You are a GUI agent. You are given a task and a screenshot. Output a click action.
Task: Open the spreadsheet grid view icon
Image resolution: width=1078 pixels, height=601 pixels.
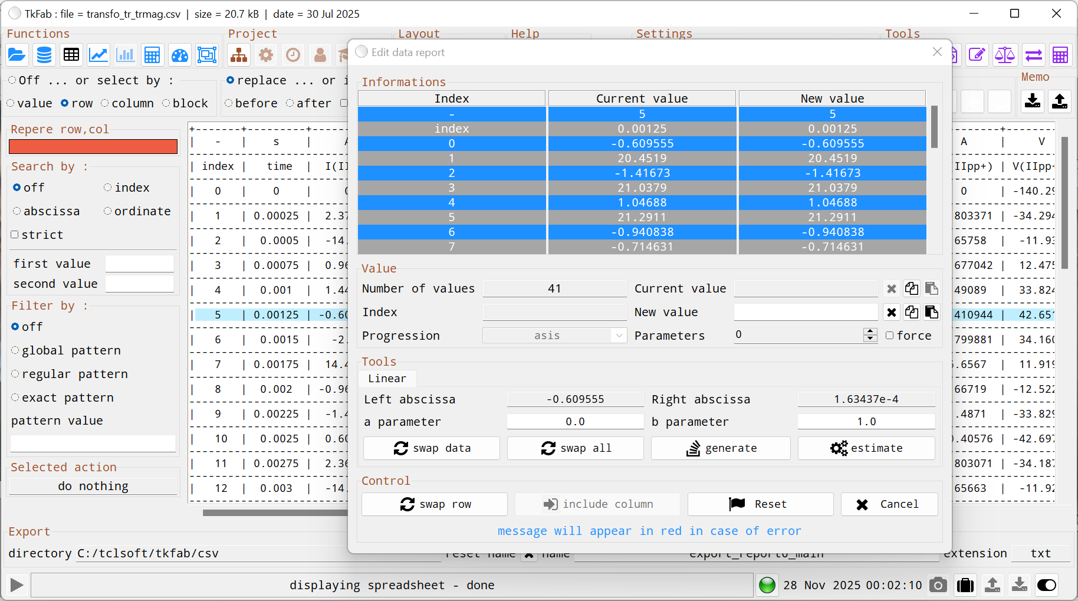(x=71, y=54)
